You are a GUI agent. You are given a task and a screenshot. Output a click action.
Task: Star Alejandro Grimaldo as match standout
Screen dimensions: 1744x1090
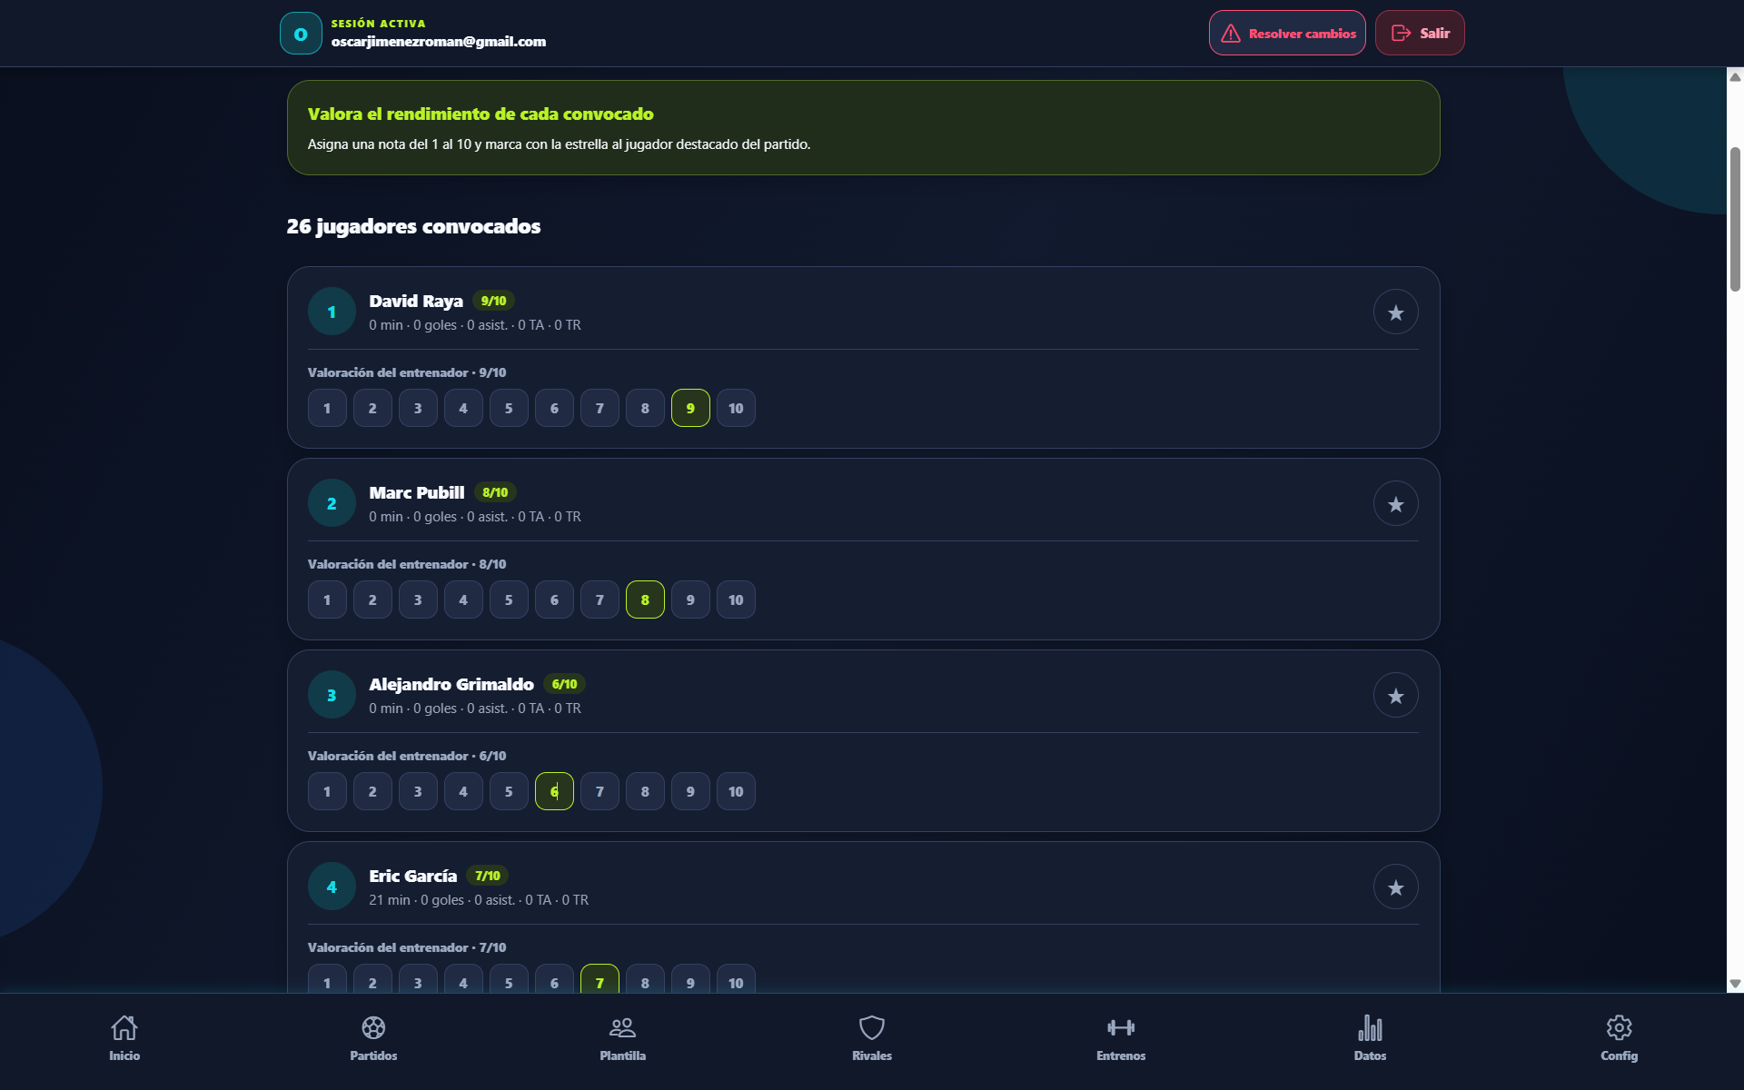pos(1395,696)
